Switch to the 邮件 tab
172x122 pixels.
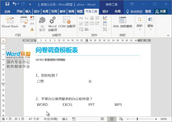tap(63, 11)
